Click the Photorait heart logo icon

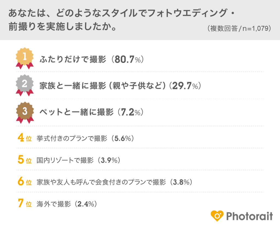[217, 216]
